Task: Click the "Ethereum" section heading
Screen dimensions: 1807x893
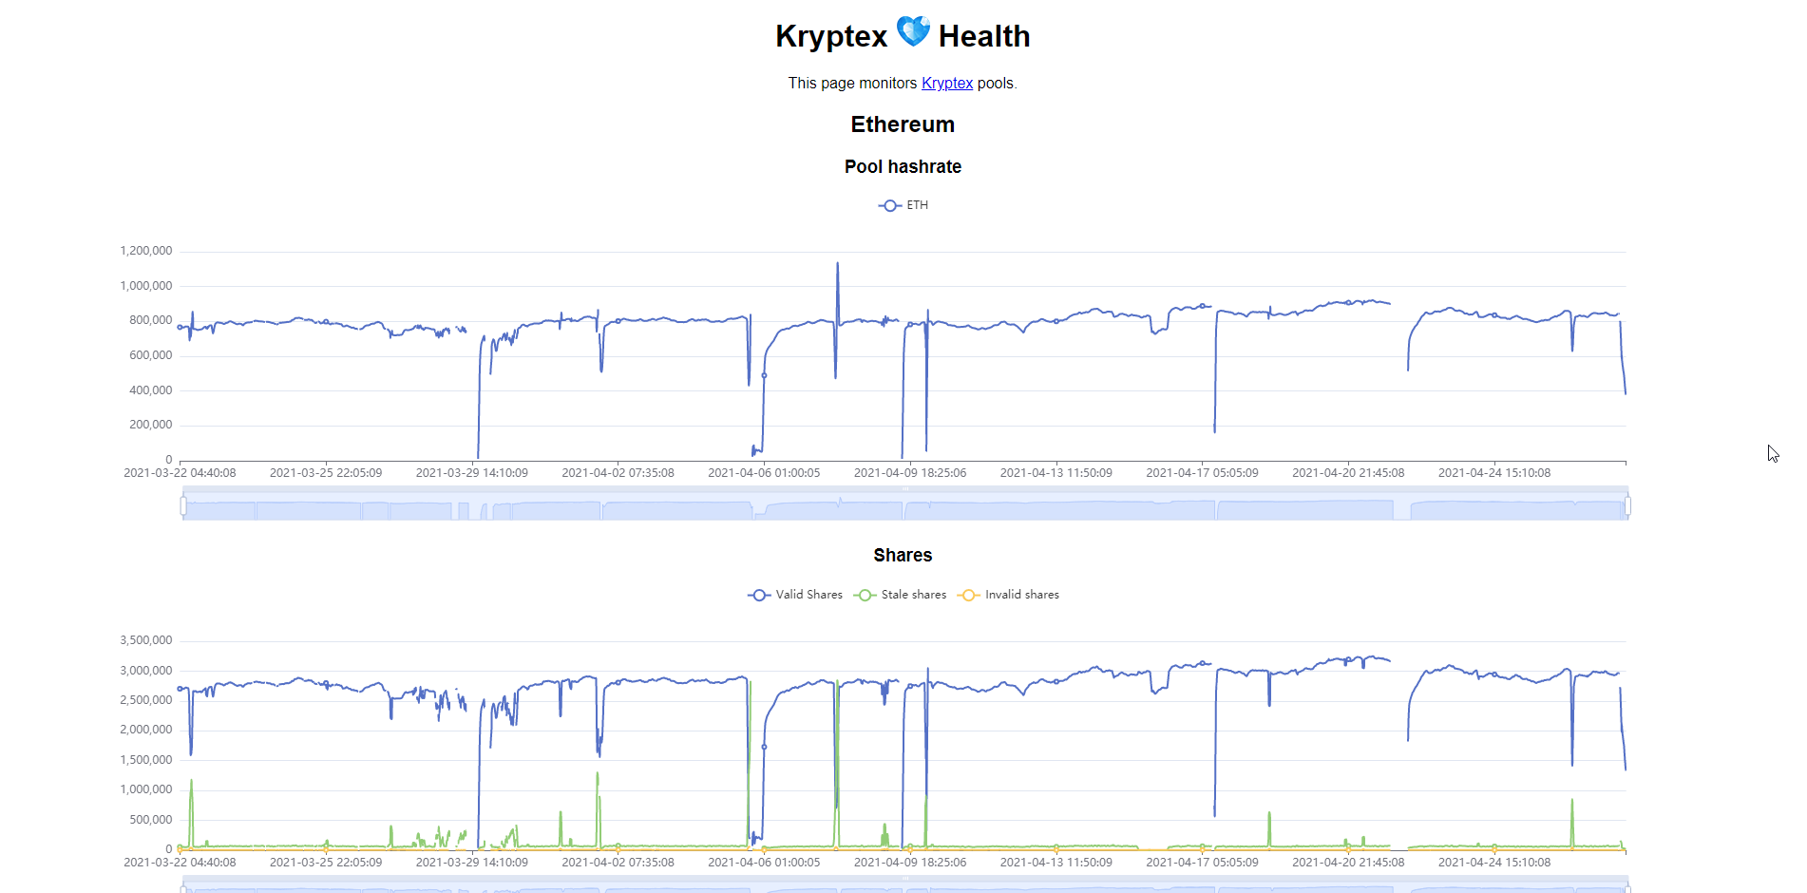Action: 903,124
